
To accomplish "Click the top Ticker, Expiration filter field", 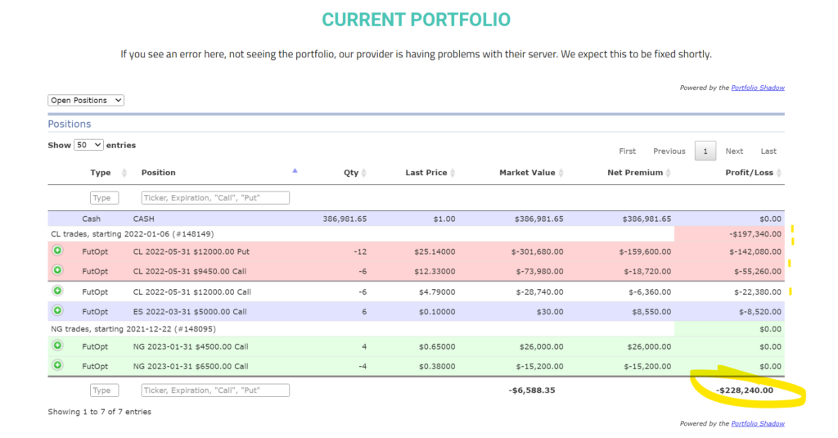I will pos(215,198).
